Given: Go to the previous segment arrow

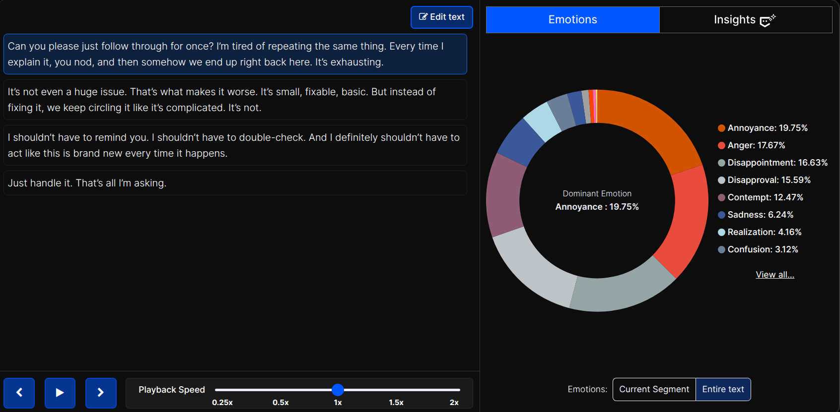Looking at the screenshot, I should pos(19,393).
